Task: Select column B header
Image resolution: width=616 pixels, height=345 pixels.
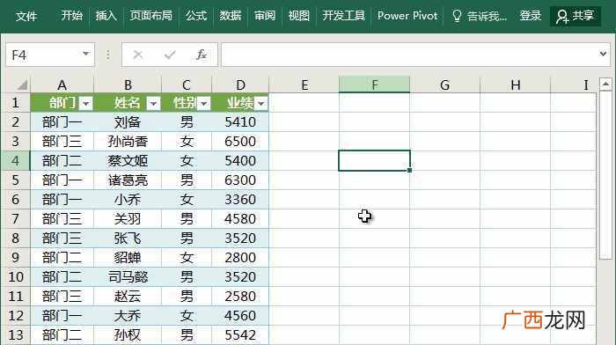Action: pyautogui.click(x=128, y=84)
